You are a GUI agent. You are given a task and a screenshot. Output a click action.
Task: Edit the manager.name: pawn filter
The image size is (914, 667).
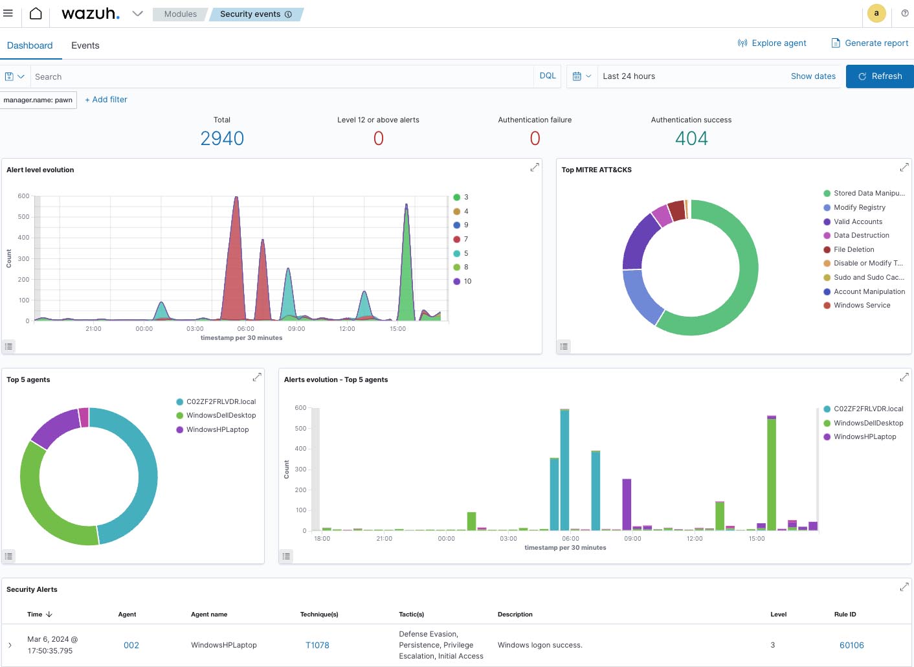pyautogui.click(x=38, y=100)
